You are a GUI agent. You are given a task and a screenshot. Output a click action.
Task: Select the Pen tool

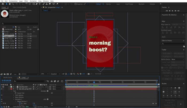[x=37, y=4]
